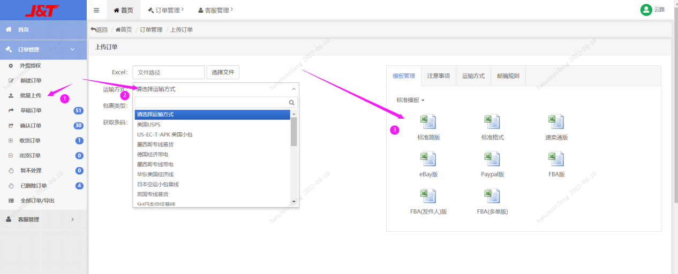Viewport: 678px width, 274px height.
Task: Select 墨西哥专线普货 option
Action: coord(212,144)
